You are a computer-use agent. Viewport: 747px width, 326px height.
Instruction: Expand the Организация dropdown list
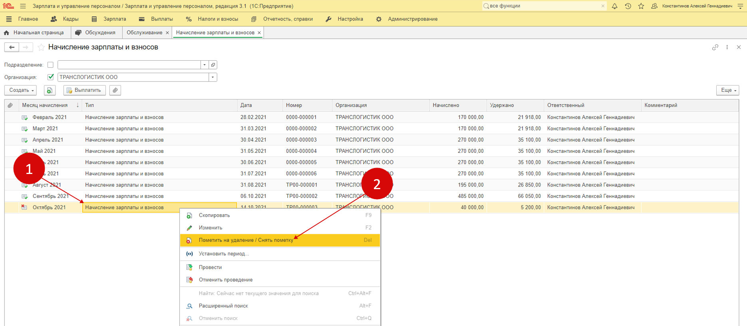[213, 77]
